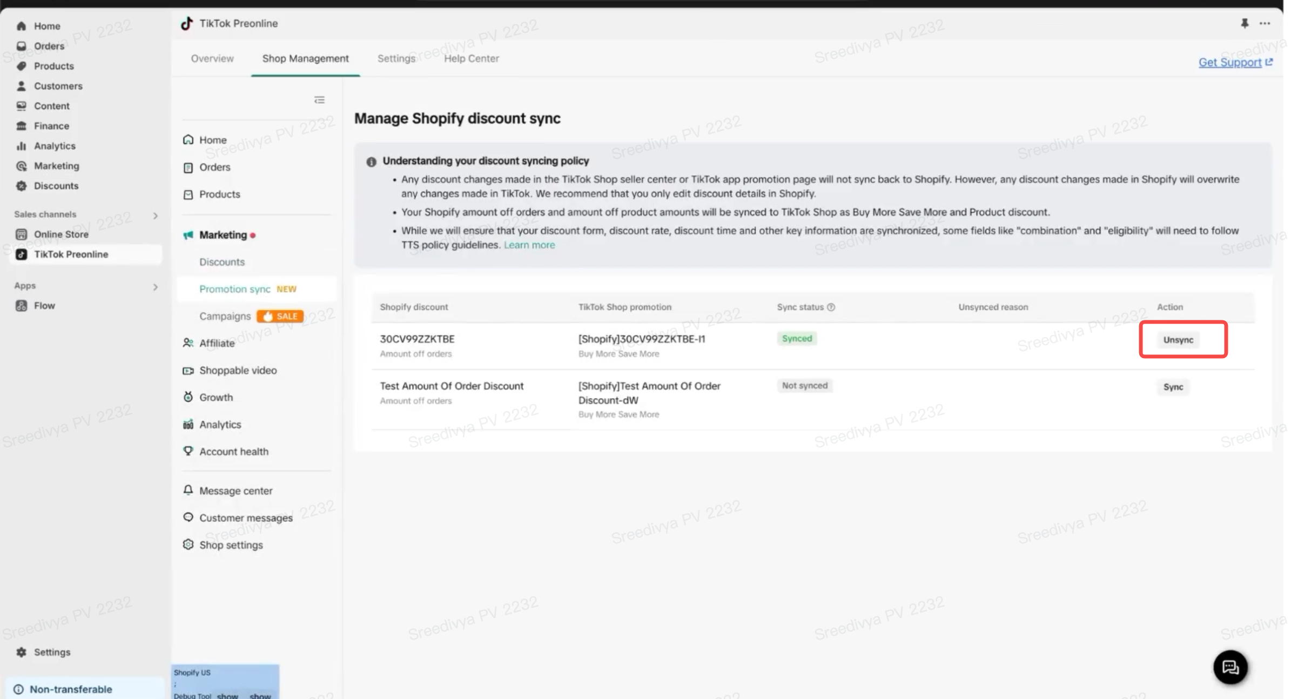The height and width of the screenshot is (699, 1291).
Task: Open Campaigns under Marketing
Action: pos(225,316)
